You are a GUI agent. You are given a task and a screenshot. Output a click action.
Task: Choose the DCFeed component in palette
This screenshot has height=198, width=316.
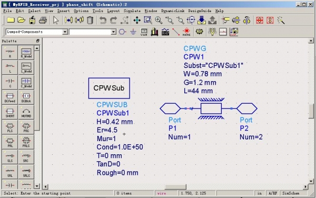[x=10, y=97]
